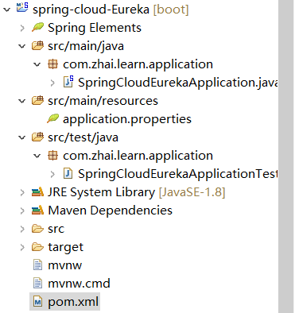The width and height of the screenshot is (295, 313).
Task: Expand the Maven Dependencies node
Action: [22, 211]
